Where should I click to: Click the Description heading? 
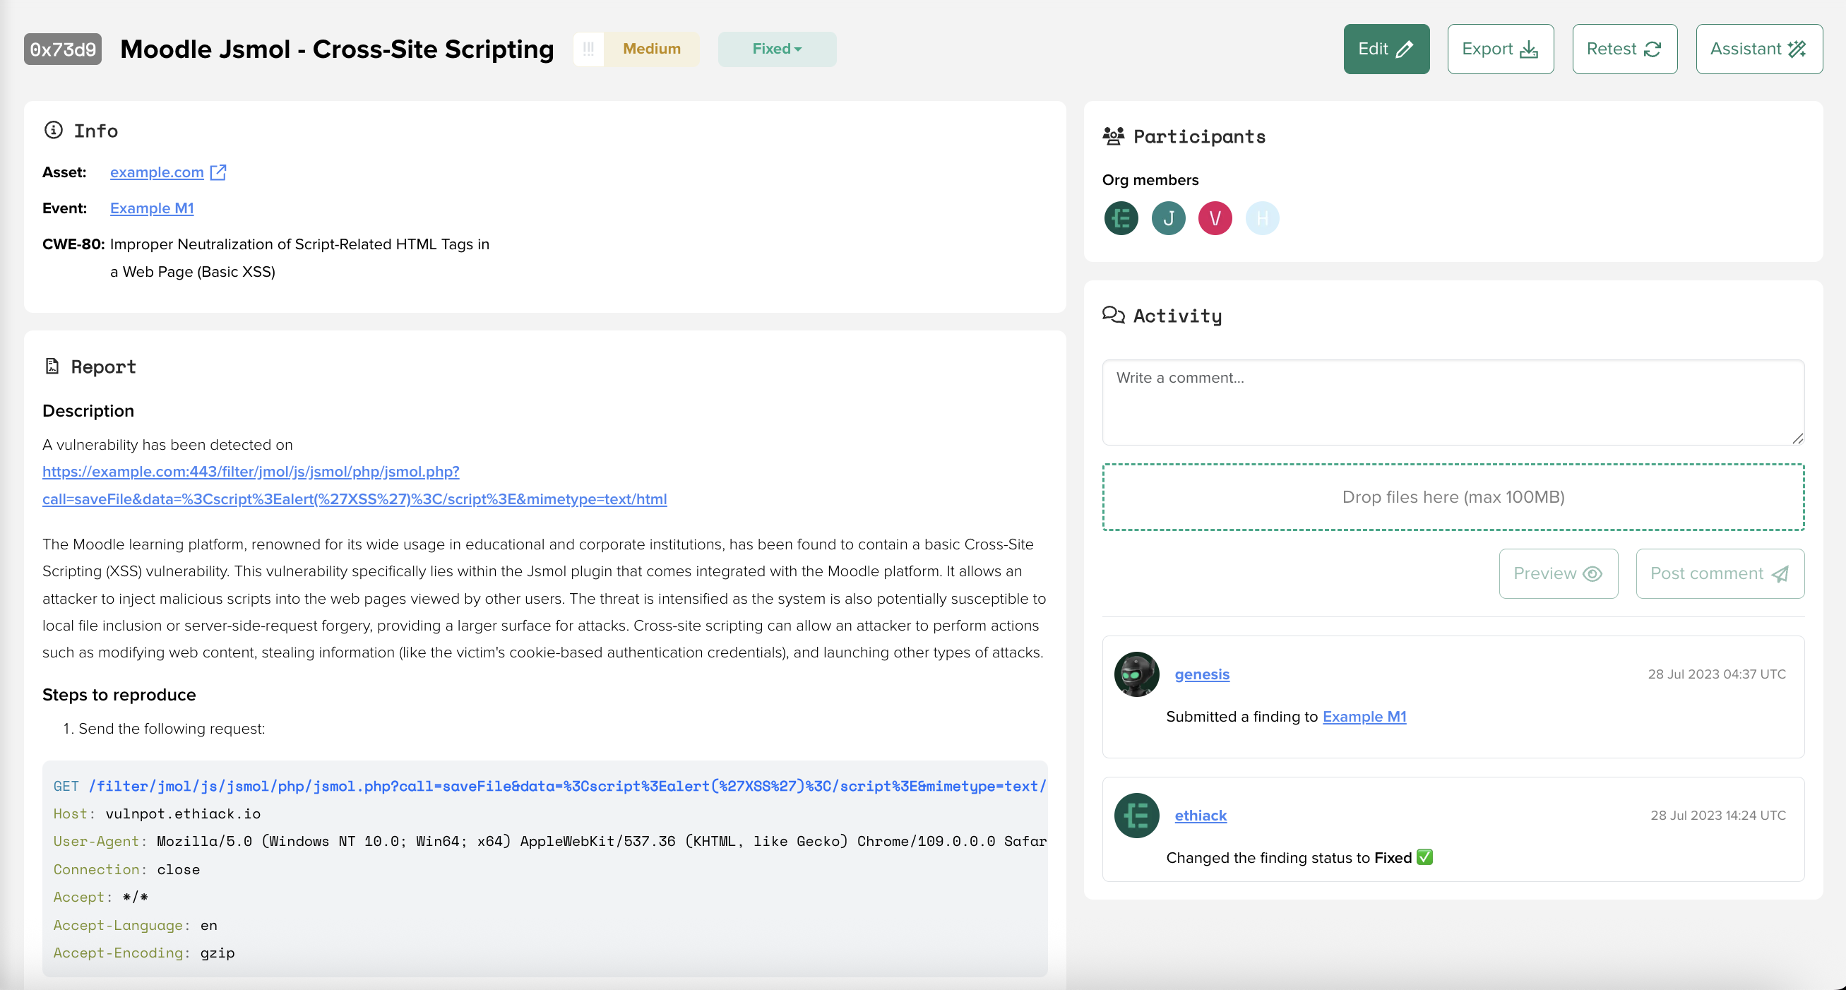(88, 410)
